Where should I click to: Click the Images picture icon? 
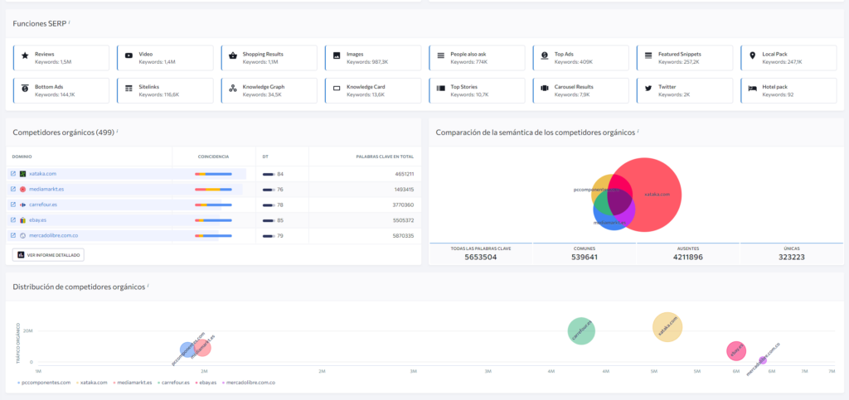[337, 55]
